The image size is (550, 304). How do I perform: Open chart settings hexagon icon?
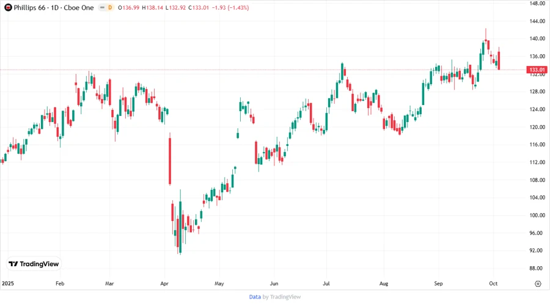[537, 284]
